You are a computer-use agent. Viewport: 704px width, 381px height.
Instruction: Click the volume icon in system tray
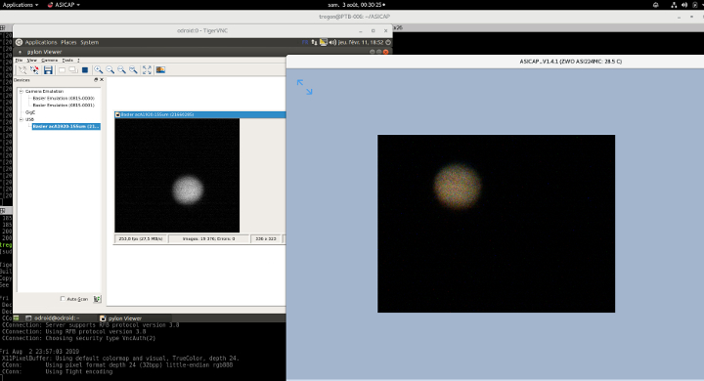(x=684, y=5)
